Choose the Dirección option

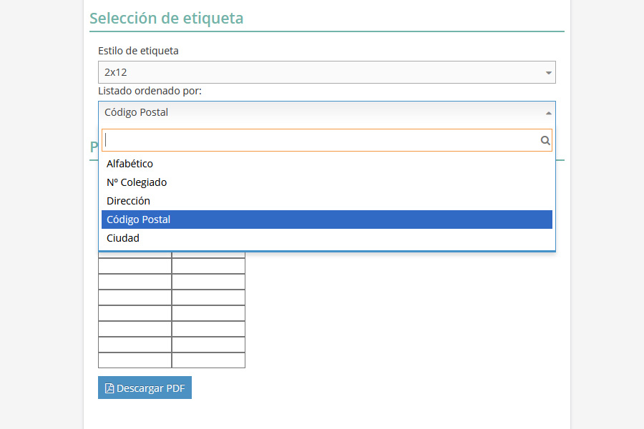(x=326, y=201)
